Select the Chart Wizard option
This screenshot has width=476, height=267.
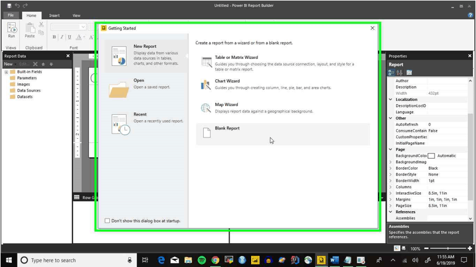coord(283,85)
